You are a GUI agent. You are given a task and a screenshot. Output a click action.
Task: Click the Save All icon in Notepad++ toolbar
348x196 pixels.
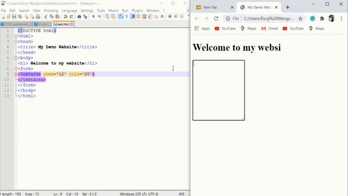(x=20, y=17)
